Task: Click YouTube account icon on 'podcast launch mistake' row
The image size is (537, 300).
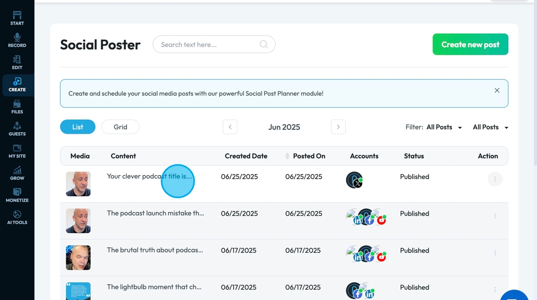Action: (x=381, y=220)
